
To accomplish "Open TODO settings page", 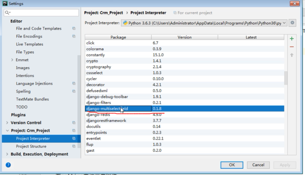I will tap(22, 107).
